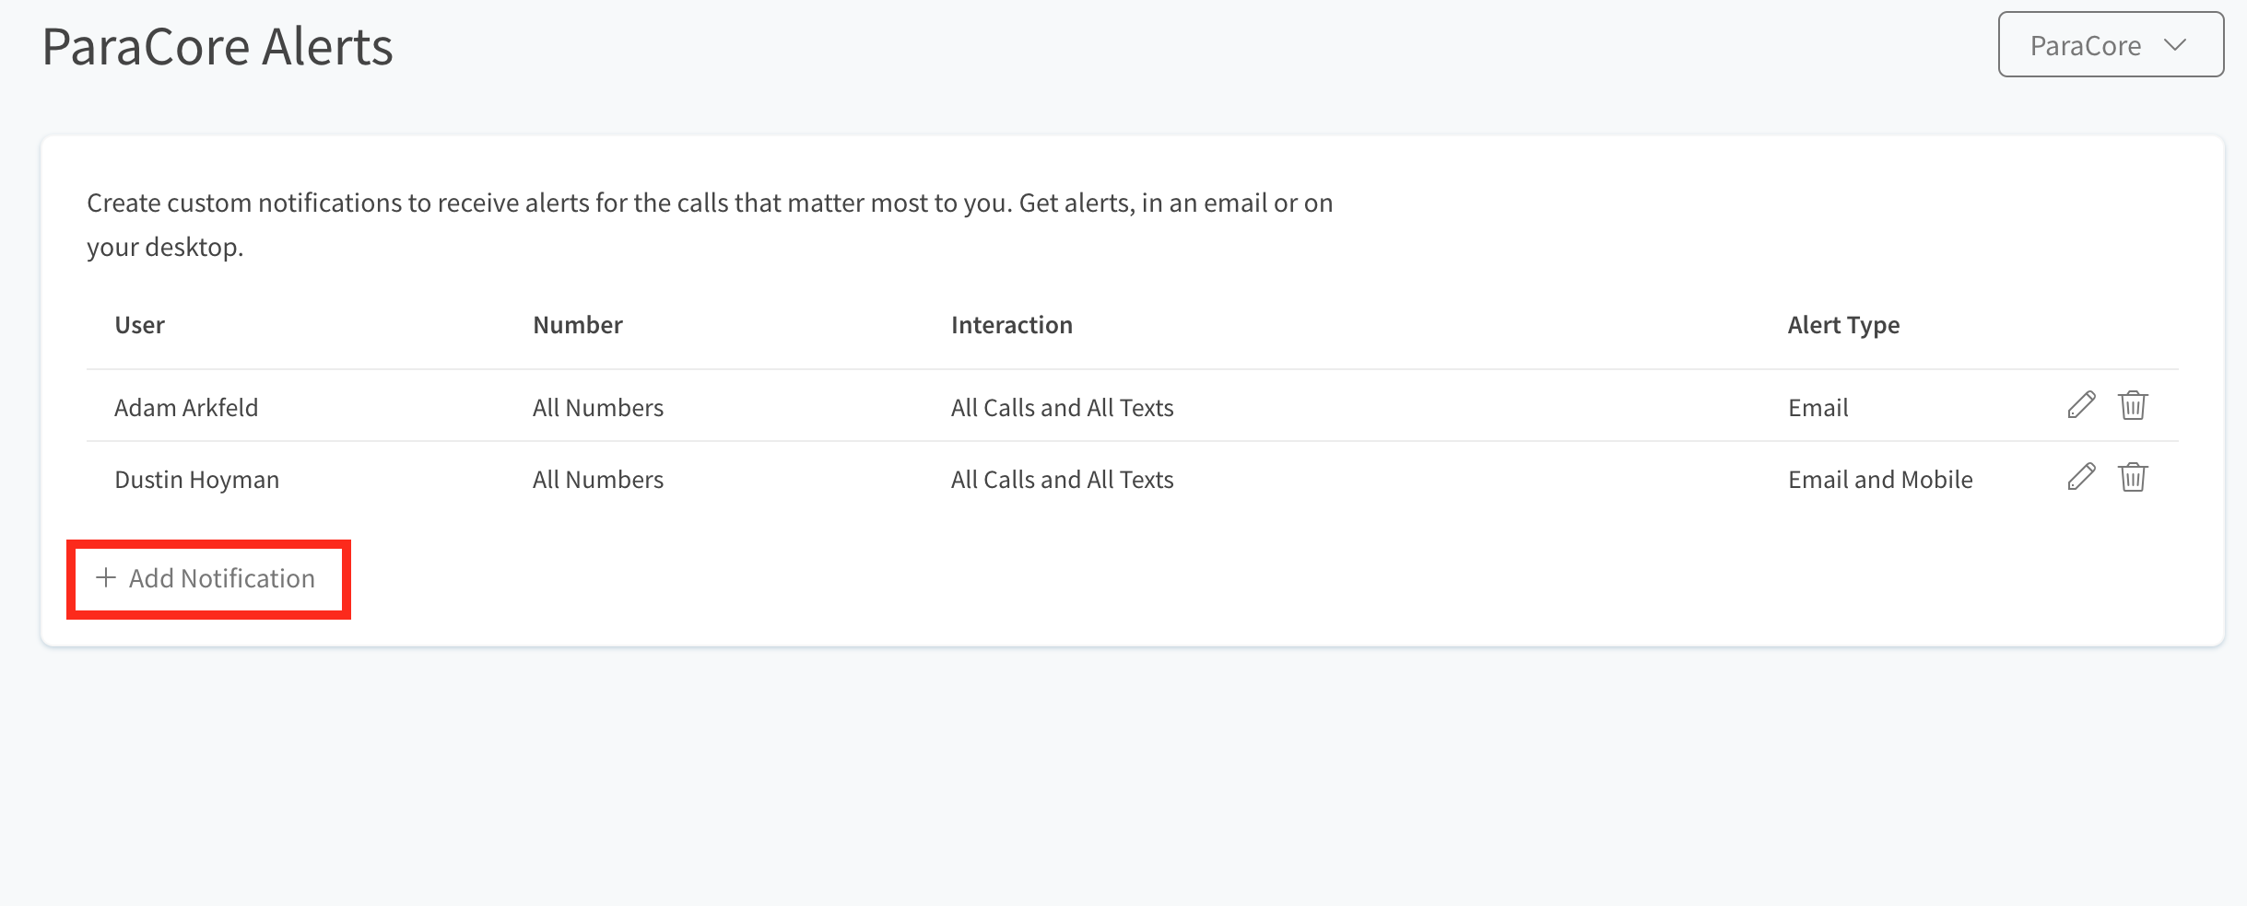The height and width of the screenshot is (906, 2247).
Task: Click the Email and Mobile alert type
Action: (x=1880, y=480)
